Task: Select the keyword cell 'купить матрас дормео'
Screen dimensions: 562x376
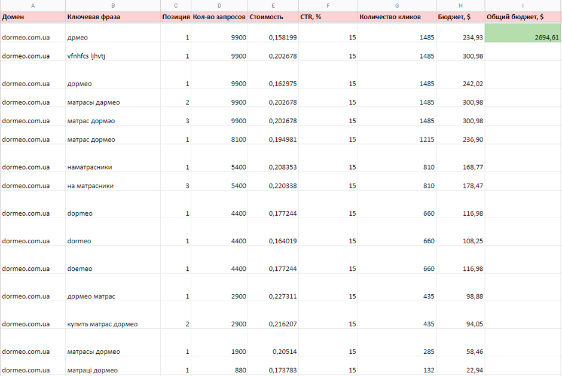Action: pos(113,315)
